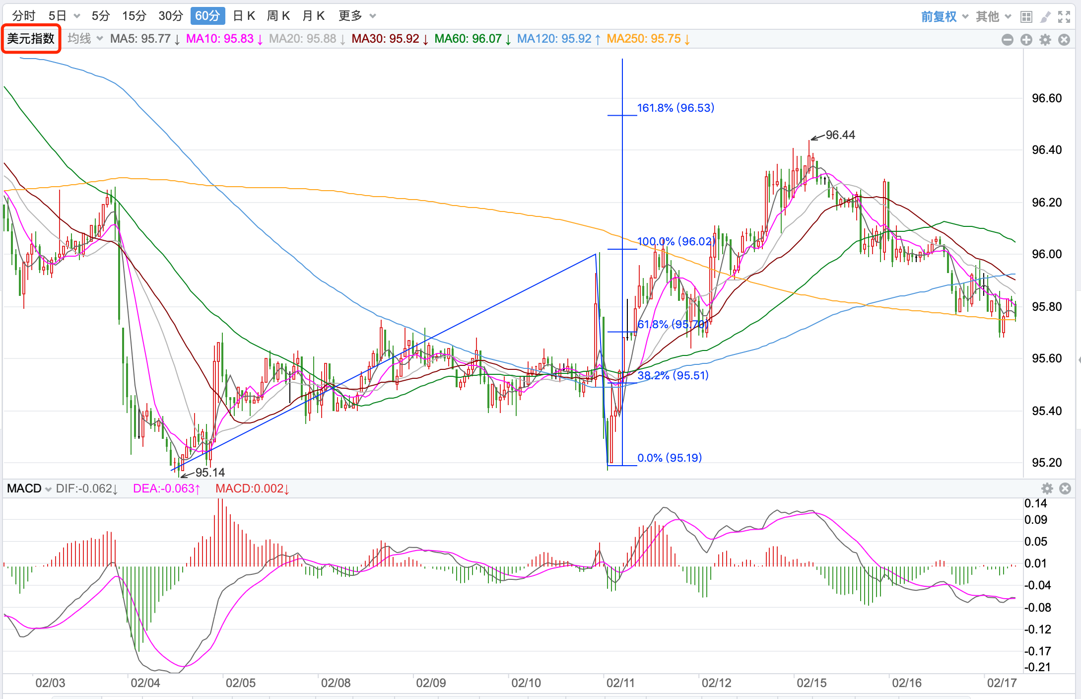Image resolution: width=1081 pixels, height=699 pixels.
Task: Zoom out chart using the minus circle icon
Action: click(x=1007, y=40)
